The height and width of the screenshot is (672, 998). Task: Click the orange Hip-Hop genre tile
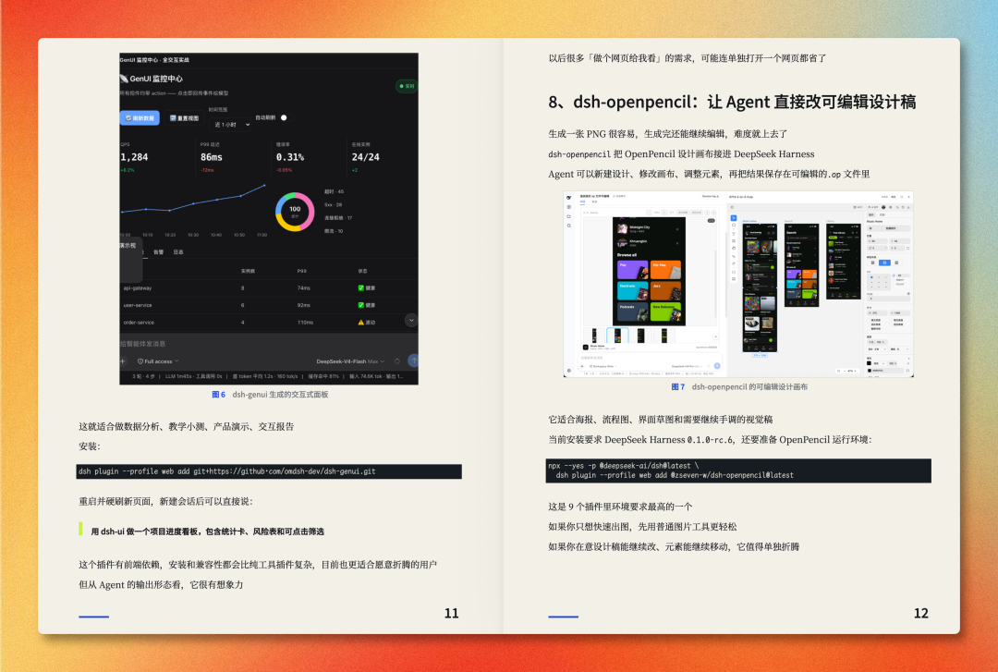click(x=665, y=269)
